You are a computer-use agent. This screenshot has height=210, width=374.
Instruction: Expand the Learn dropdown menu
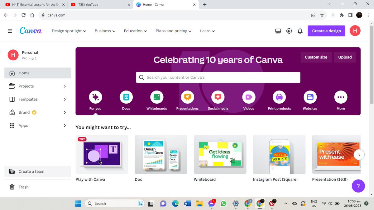(x=208, y=31)
